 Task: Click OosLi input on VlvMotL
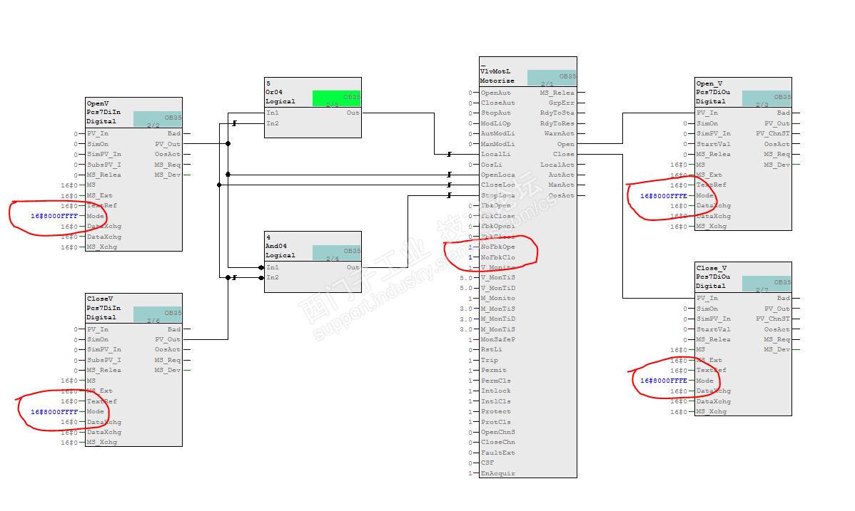pyautogui.click(x=491, y=165)
